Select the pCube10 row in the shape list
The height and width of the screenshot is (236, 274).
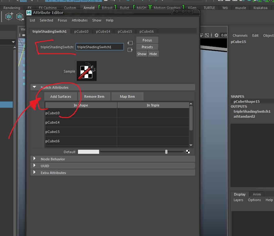coord(117,113)
